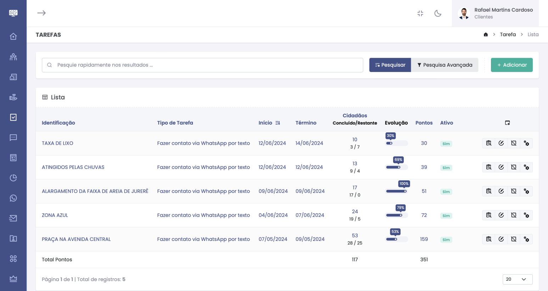Sort by Pontos column header
Screen dimensions: 548x291
pos(424,123)
